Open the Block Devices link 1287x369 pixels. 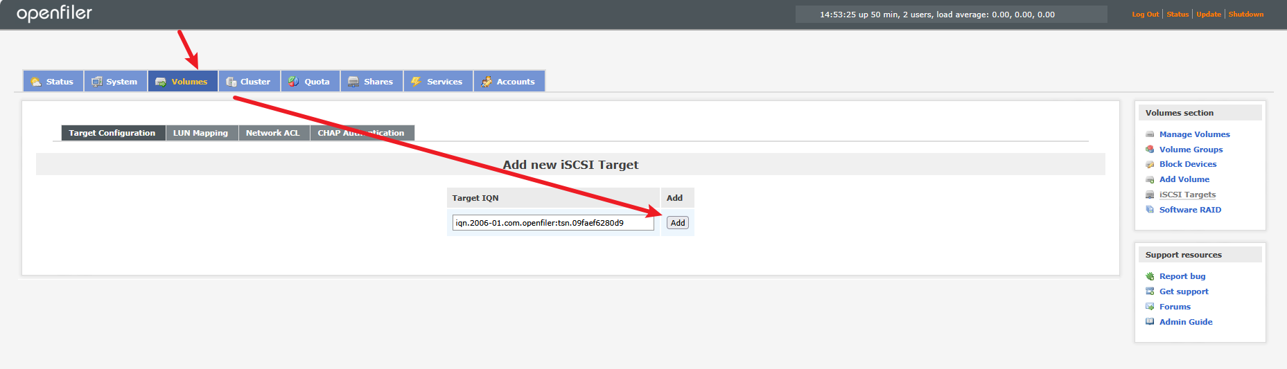[1188, 164]
